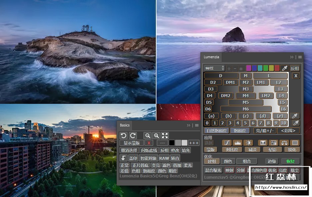This screenshot has width=312, height=197.
Task: Open the Basics panel flyout menu
Action: (x=197, y=125)
